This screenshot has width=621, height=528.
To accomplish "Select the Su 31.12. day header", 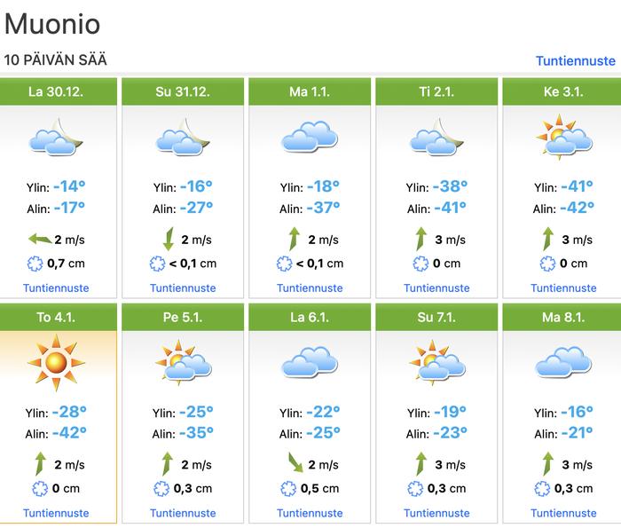I will 183,91.
